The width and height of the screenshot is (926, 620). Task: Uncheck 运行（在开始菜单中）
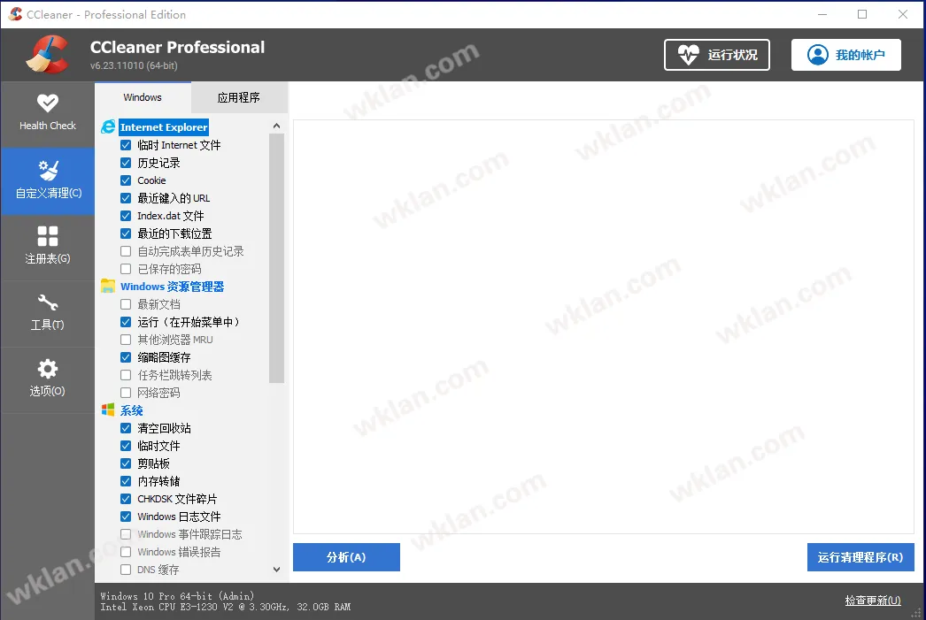tap(126, 322)
